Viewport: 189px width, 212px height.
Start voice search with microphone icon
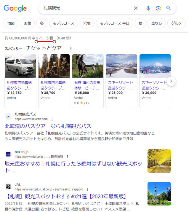pos(148,8)
